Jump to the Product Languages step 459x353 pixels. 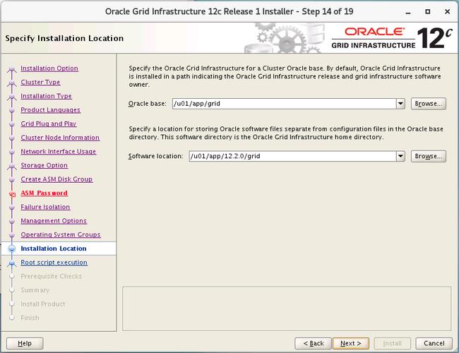(50, 109)
